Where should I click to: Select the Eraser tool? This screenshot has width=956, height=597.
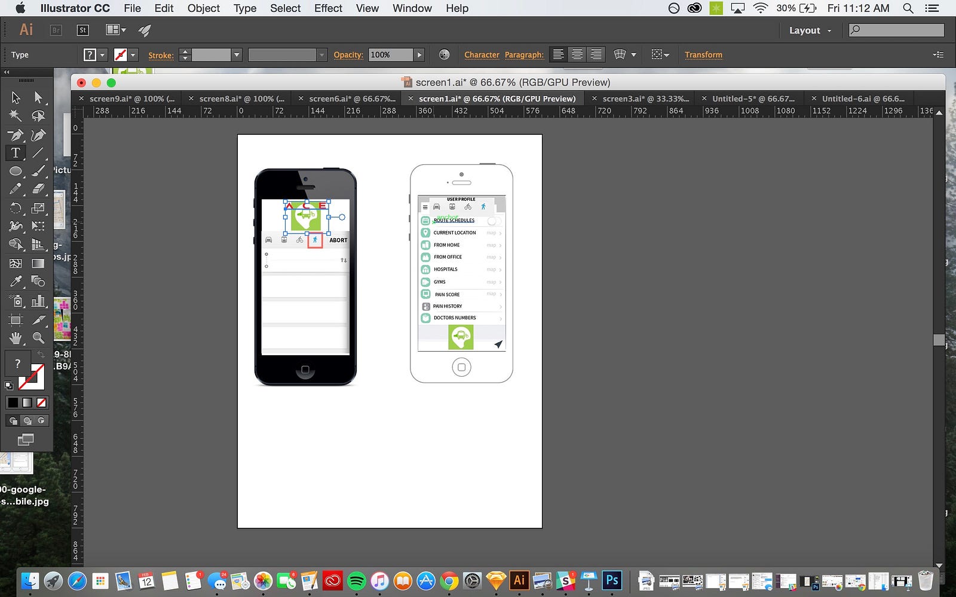(x=38, y=189)
